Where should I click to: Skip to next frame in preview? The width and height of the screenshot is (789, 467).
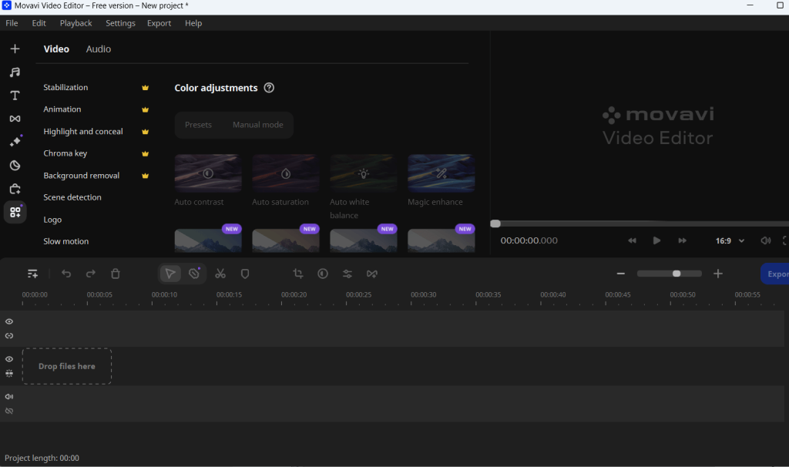[683, 240]
